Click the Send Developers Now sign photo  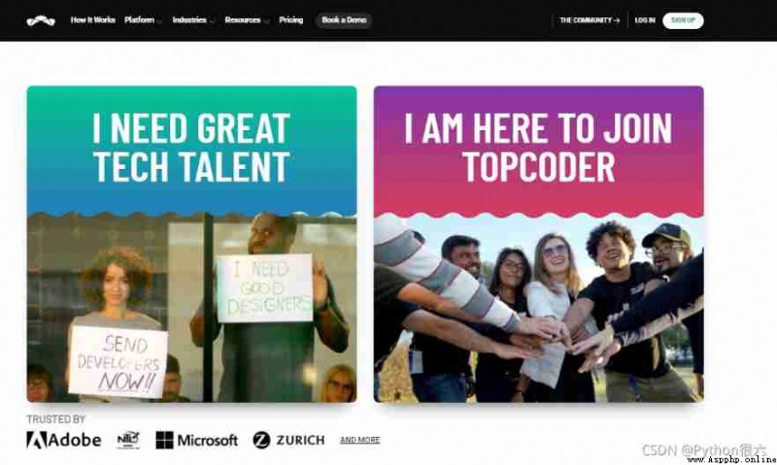click(118, 360)
